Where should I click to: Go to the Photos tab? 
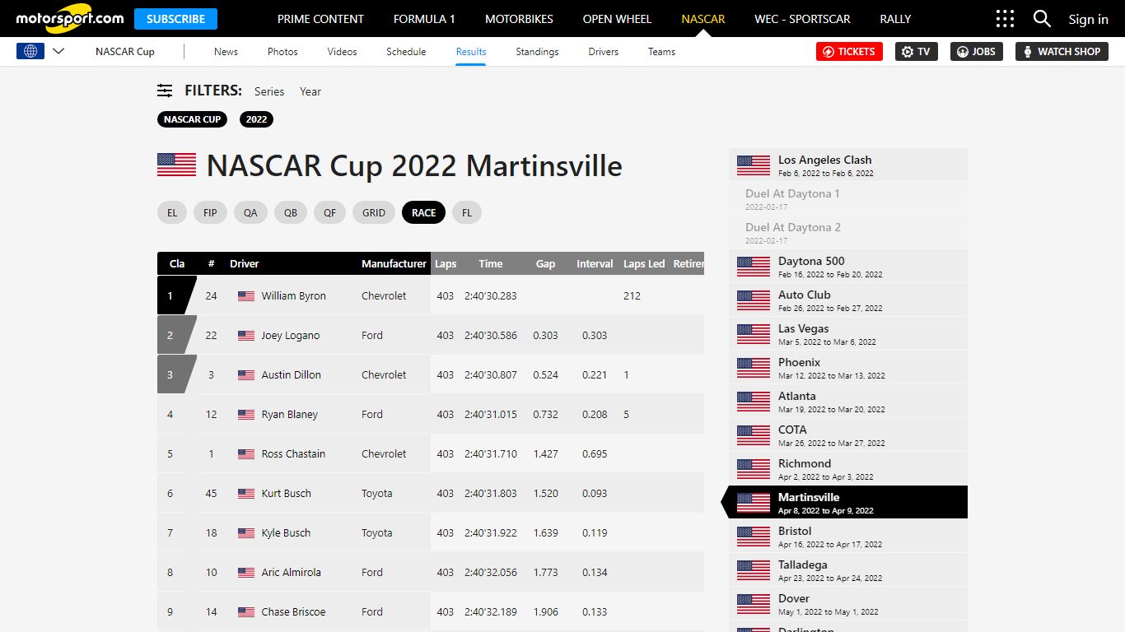coord(282,51)
